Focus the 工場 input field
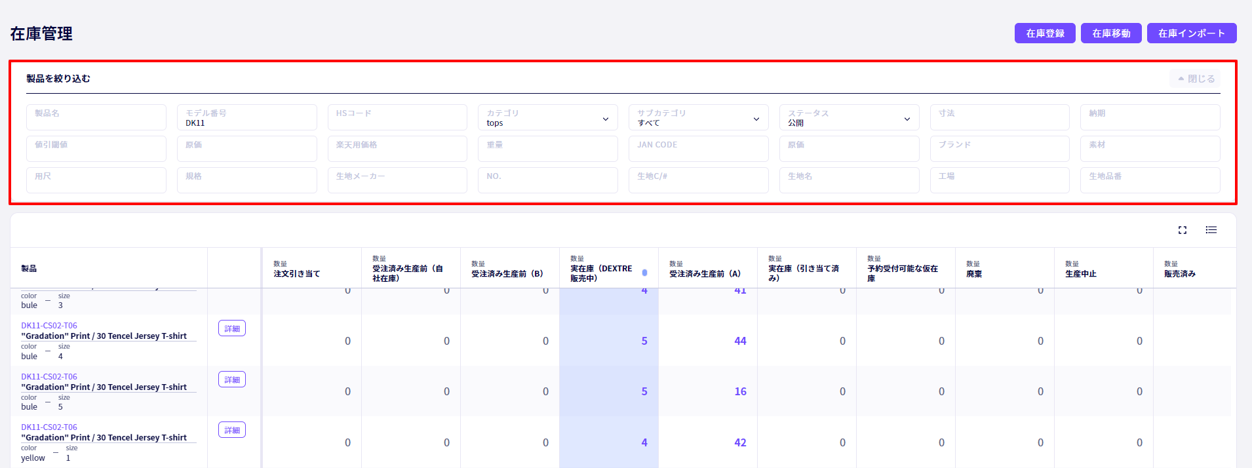Screen dimensions: 1252x468 pos(1000,180)
